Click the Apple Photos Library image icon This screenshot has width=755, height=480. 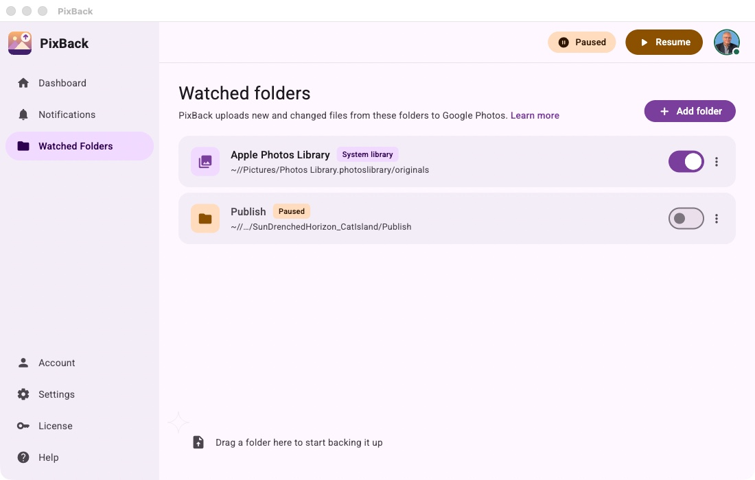pyautogui.click(x=205, y=162)
